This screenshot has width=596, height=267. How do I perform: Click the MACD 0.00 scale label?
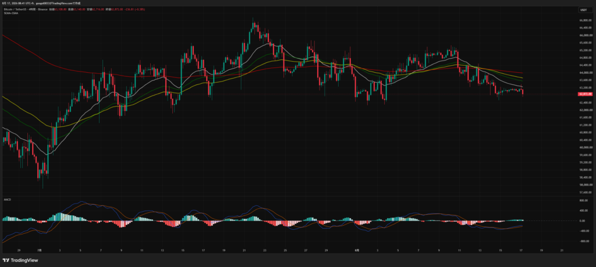pos(583,220)
